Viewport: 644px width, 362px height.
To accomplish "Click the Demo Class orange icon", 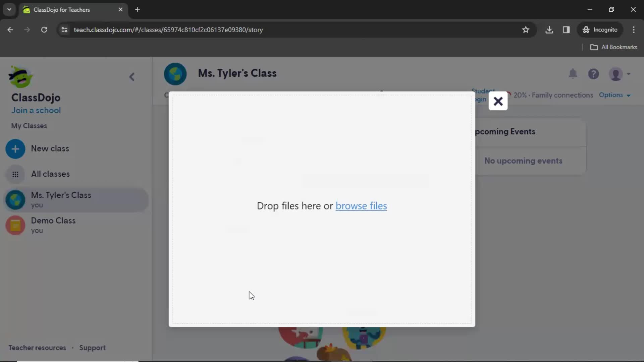I will pyautogui.click(x=15, y=226).
